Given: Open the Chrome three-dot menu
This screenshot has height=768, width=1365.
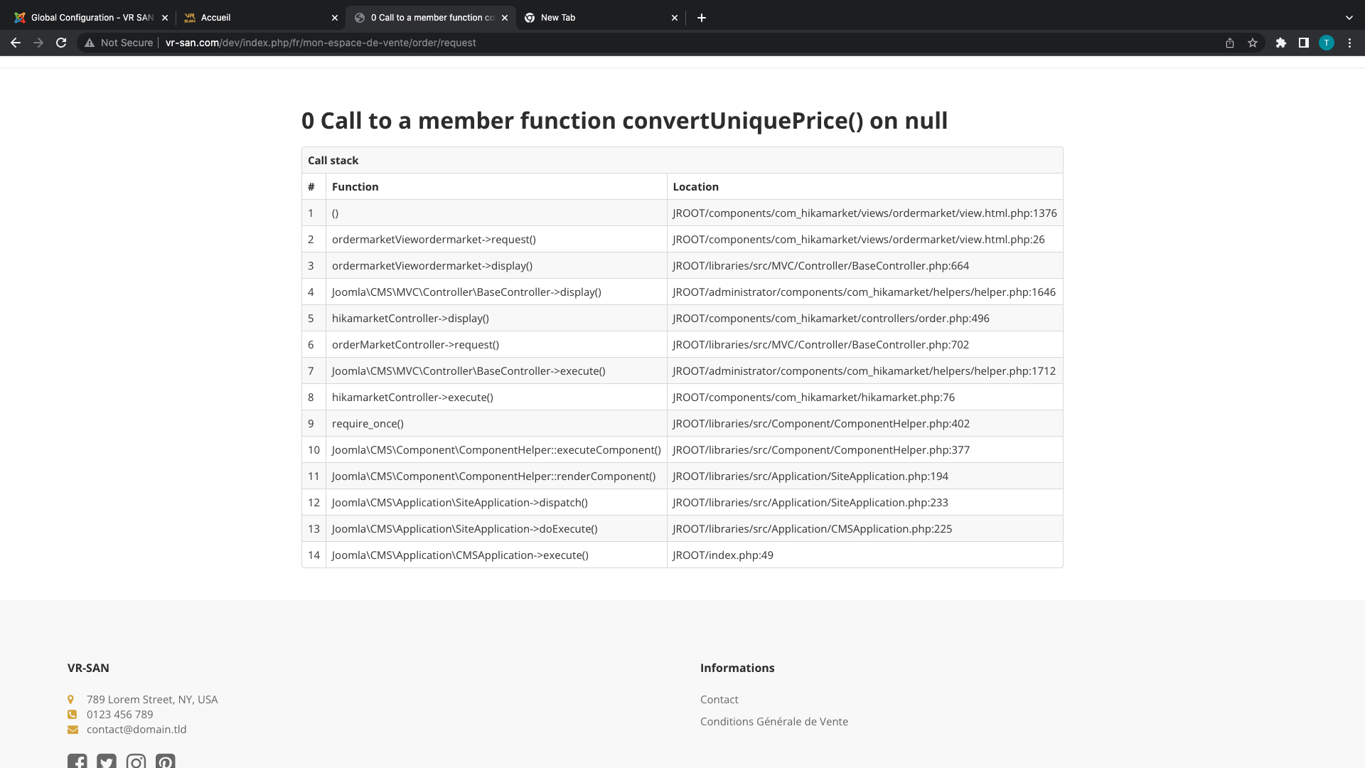Looking at the screenshot, I should point(1349,43).
